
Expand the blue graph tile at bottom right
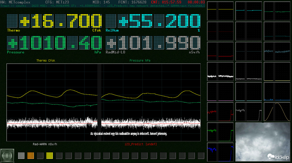(x=220, y=151)
